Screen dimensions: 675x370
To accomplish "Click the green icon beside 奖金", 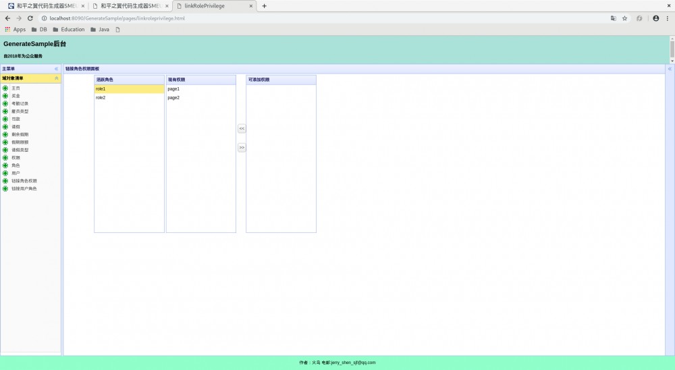I will coord(5,96).
